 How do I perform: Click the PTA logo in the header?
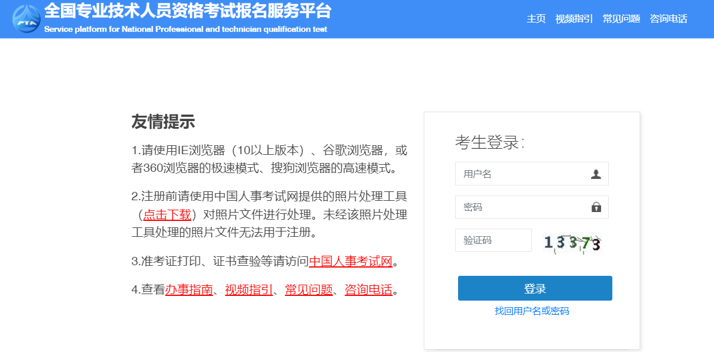(27, 19)
